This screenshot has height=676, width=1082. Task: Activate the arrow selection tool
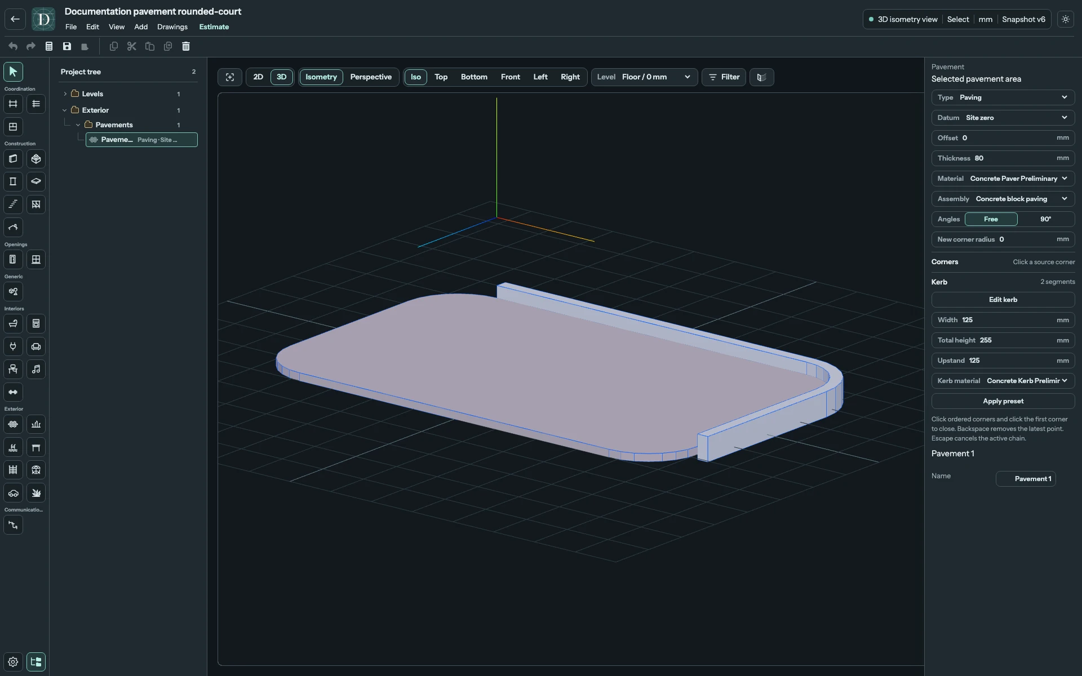[13, 72]
